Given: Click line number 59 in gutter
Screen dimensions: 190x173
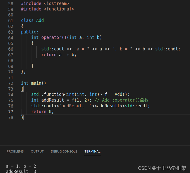Looking at the screenshot, I should point(11,9).
